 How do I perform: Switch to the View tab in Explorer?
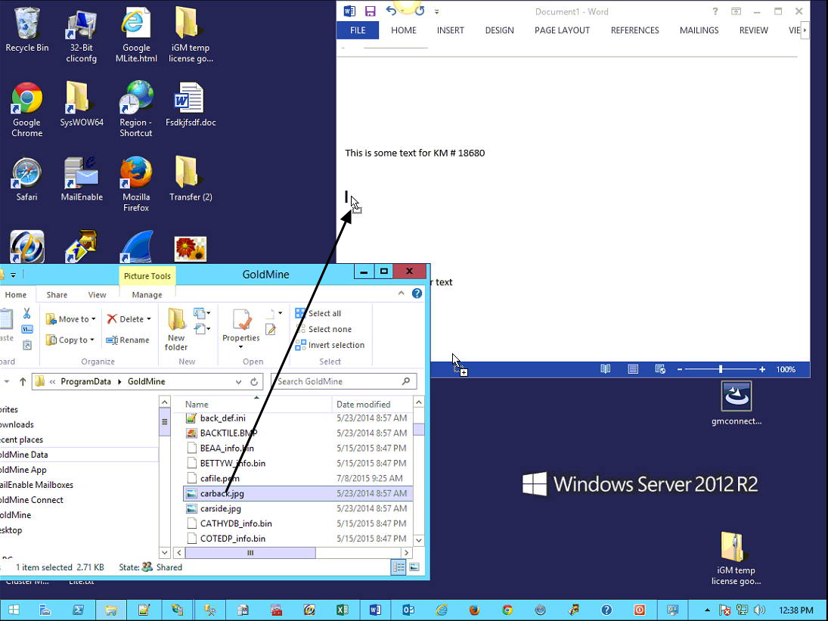97,295
